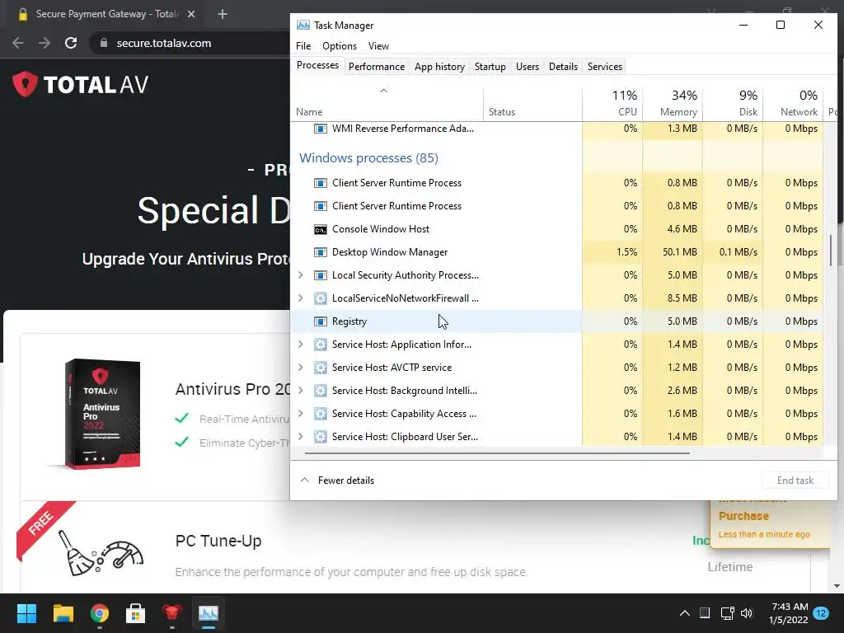Viewport: 844px width, 633px height.
Task: Click the WMI Reverse Performance Adapter icon
Action: coord(321,129)
